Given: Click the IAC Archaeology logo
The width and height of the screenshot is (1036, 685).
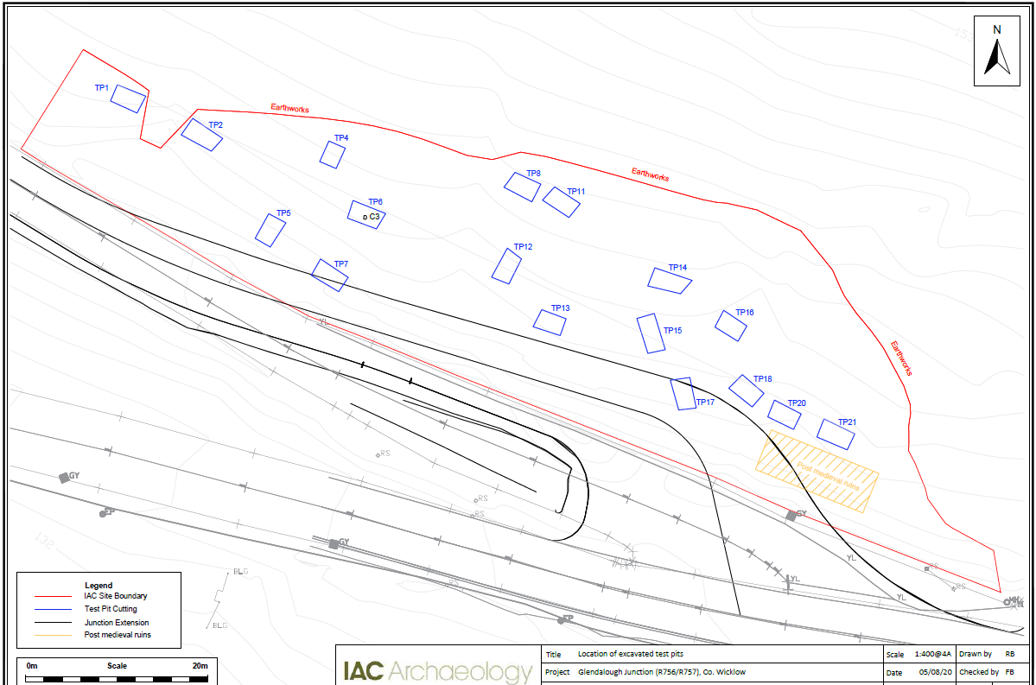Looking at the screenshot, I should click(437, 671).
